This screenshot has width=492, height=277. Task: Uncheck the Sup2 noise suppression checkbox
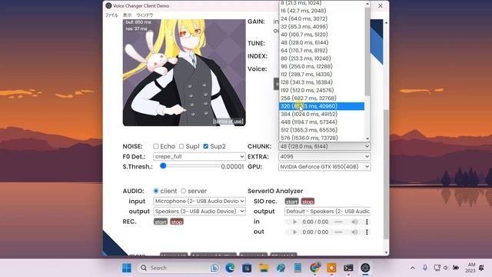coord(206,146)
